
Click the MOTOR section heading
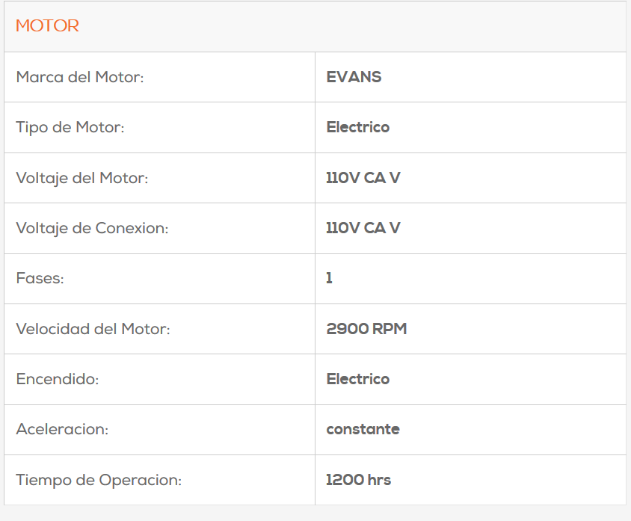[x=47, y=26]
